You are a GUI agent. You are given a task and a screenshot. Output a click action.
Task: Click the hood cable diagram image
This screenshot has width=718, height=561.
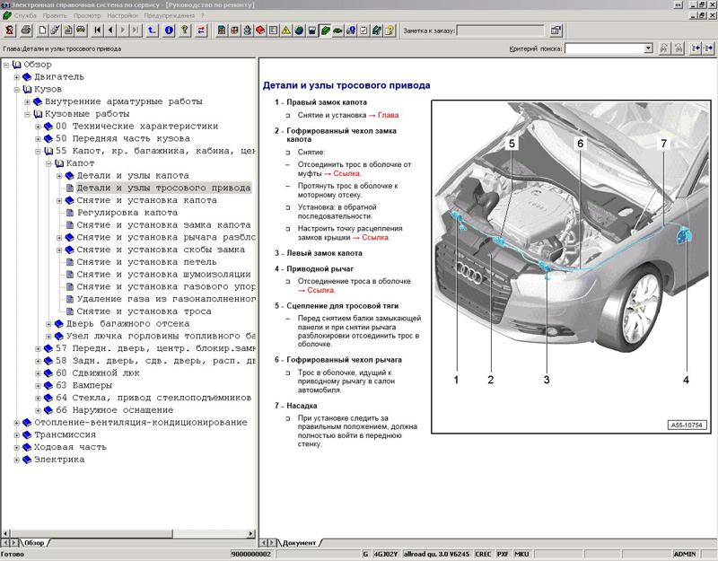pyautogui.click(x=572, y=267)
